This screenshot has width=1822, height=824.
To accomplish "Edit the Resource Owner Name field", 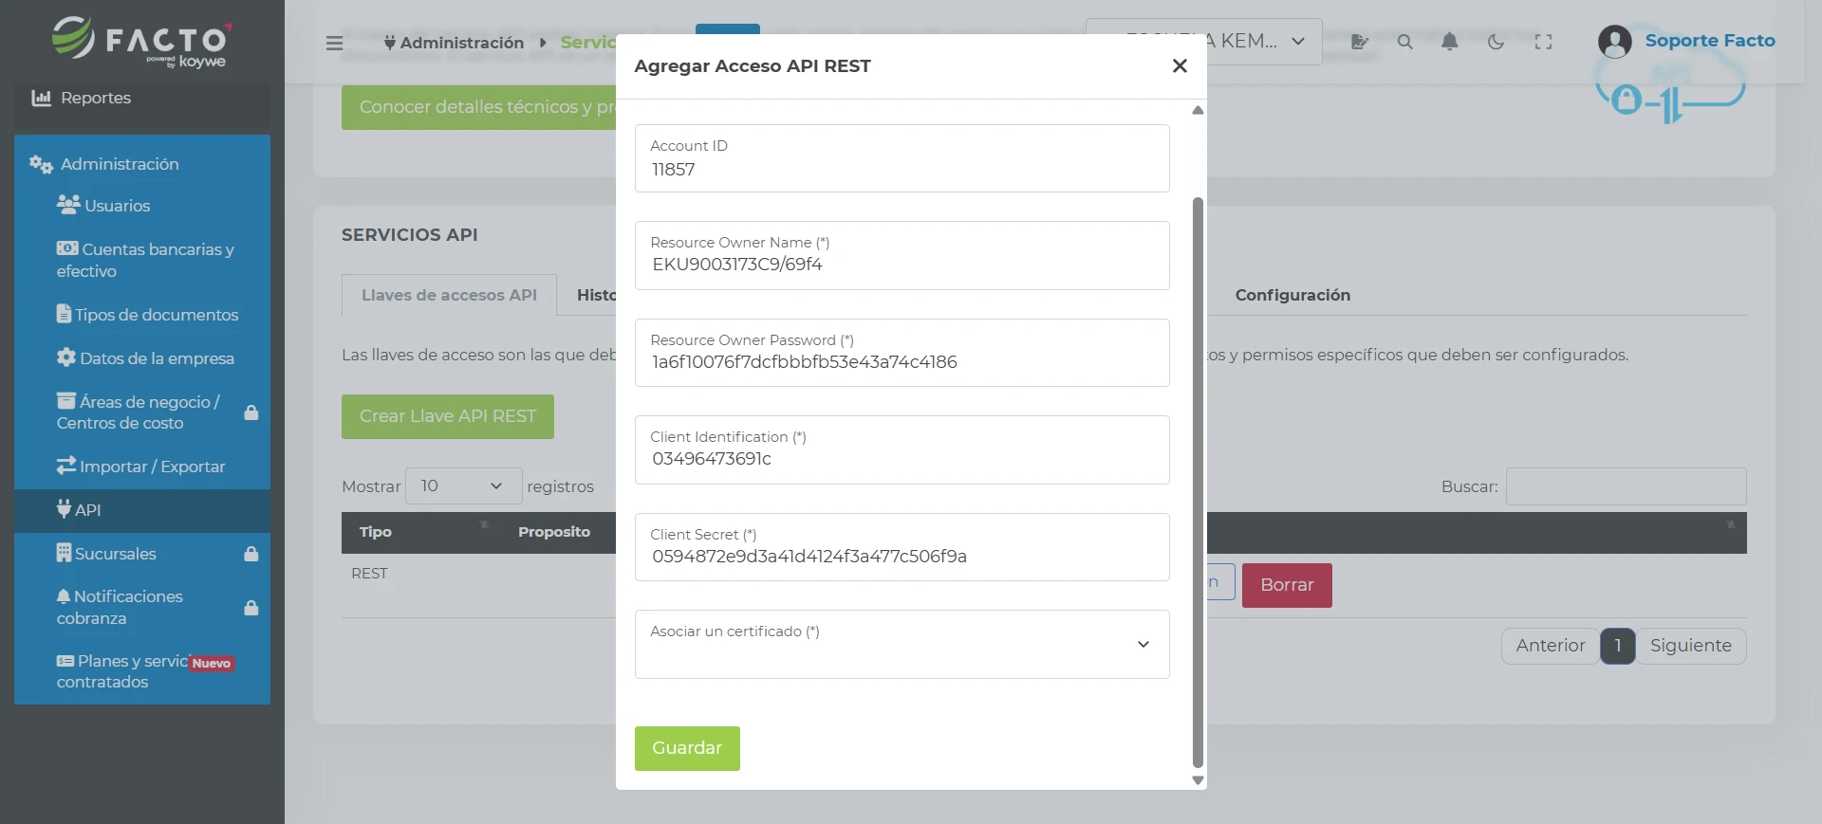I will (902, 255).
